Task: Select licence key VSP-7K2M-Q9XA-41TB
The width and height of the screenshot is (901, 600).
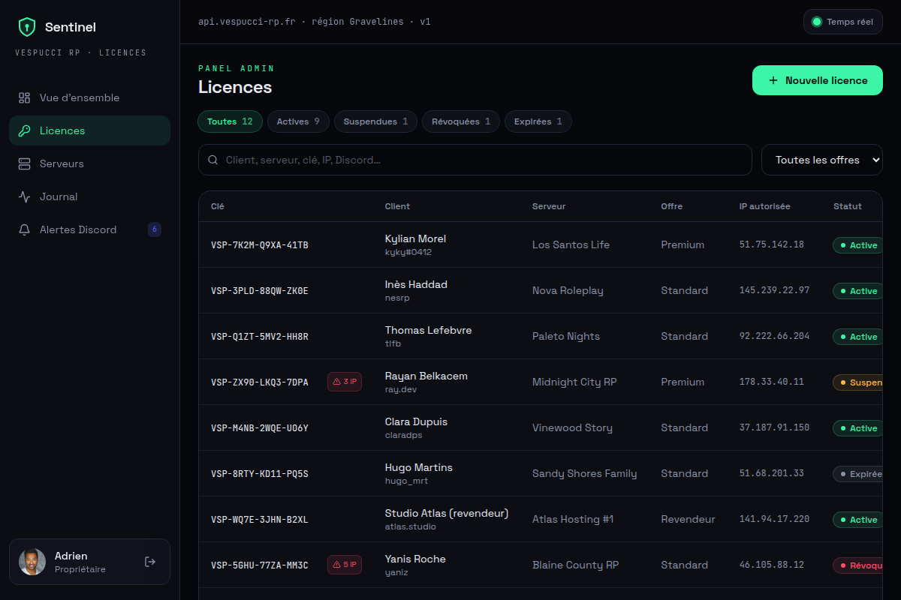Action: pos(260,245)
